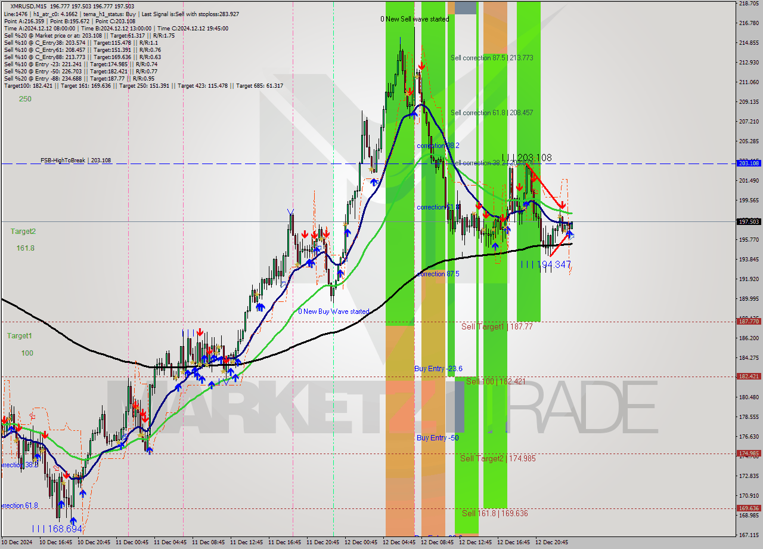Select the 'Sell 161.8 | 169.636' label
763x549 pixels.
pyautogui.click(x=495, y=513)
